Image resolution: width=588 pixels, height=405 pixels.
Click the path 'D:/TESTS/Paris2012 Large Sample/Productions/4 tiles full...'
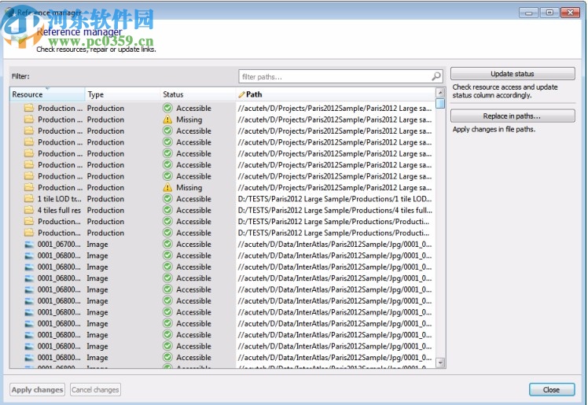click(335, 210)
